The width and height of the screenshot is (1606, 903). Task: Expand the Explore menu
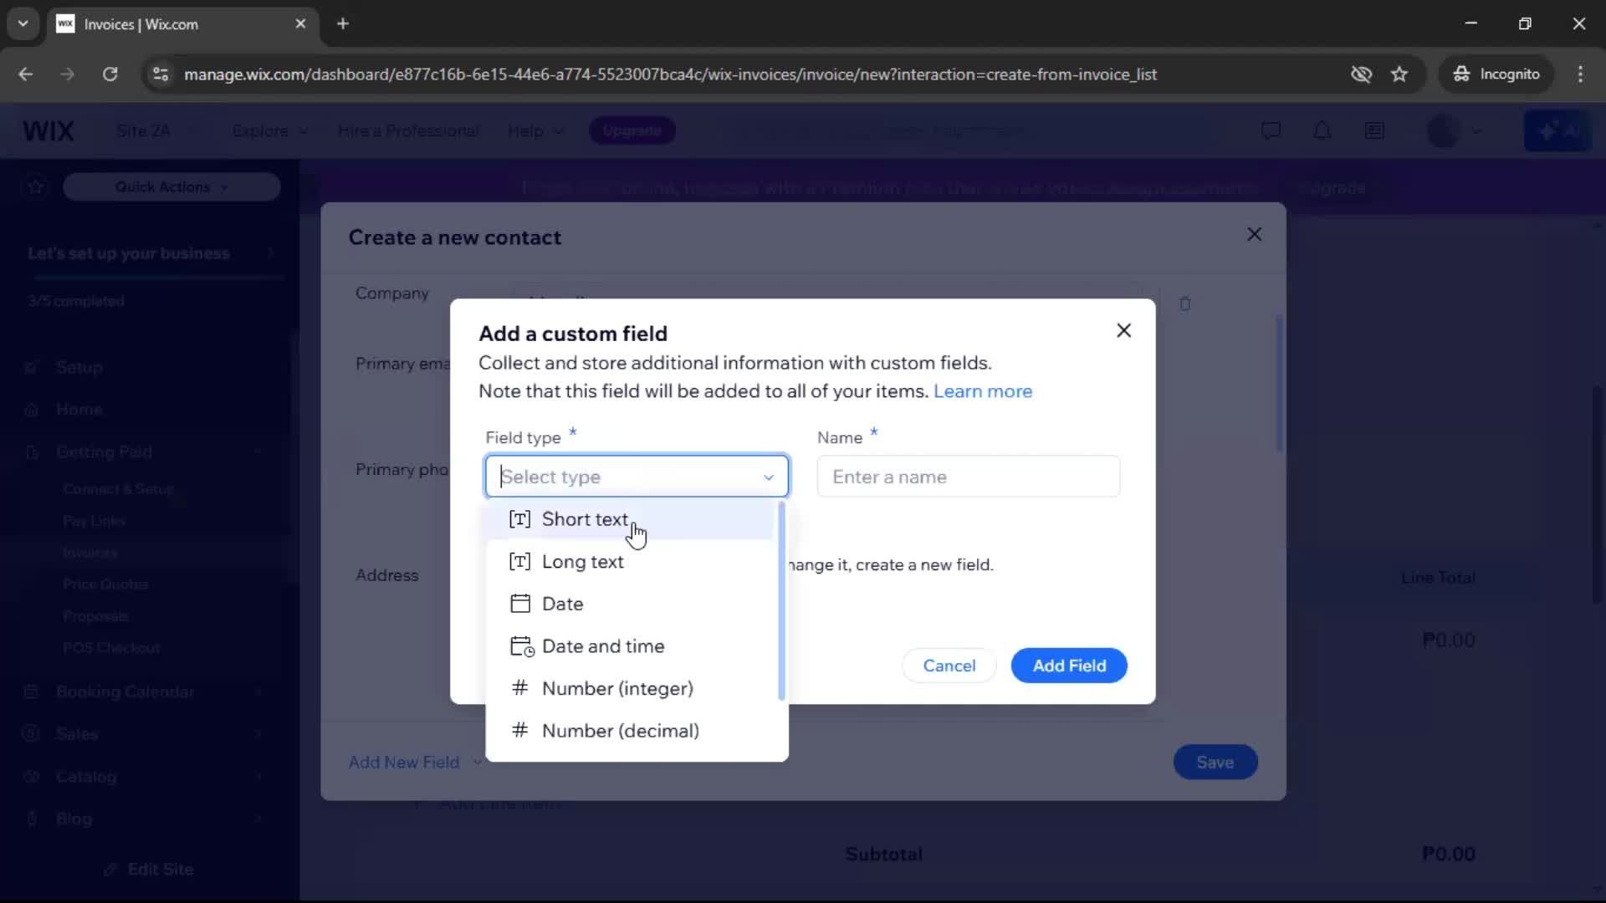pyautogui.click(x=269, y=131)
